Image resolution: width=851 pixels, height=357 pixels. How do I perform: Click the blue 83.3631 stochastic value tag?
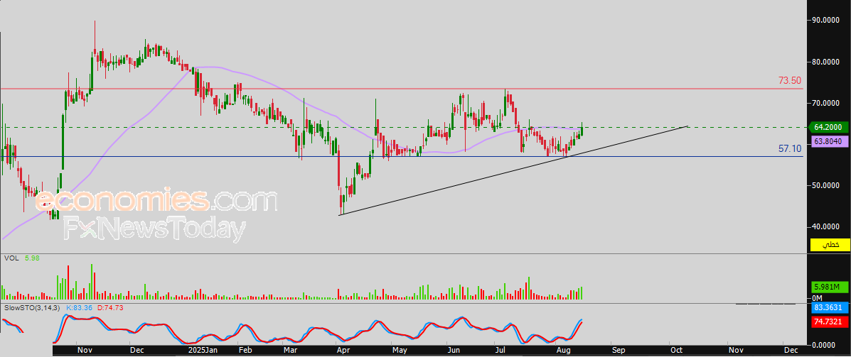[x=830, y=308]
